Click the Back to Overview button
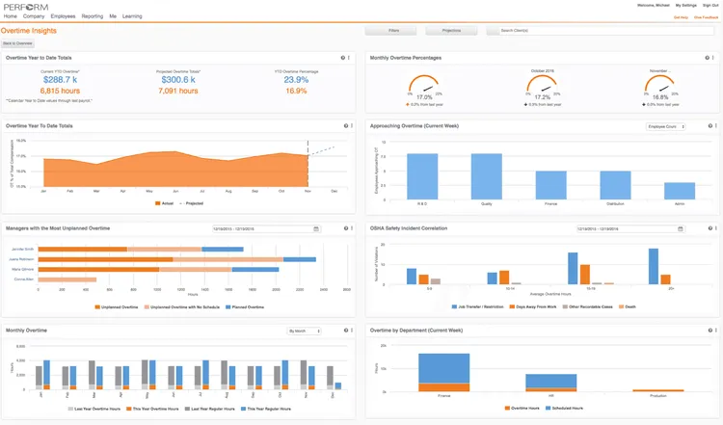 (x=17, y=43)
